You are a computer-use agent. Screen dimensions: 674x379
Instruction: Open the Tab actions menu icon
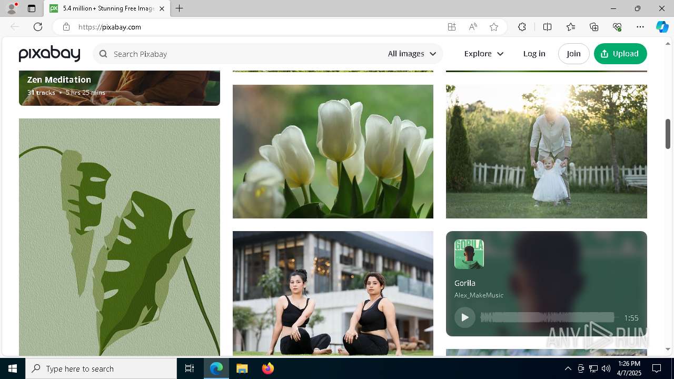pyautogui.click(x=32, y=8)
